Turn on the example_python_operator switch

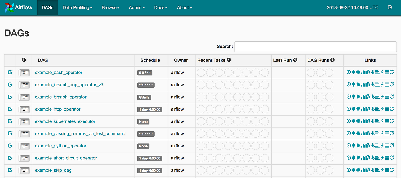click(24, 146)
